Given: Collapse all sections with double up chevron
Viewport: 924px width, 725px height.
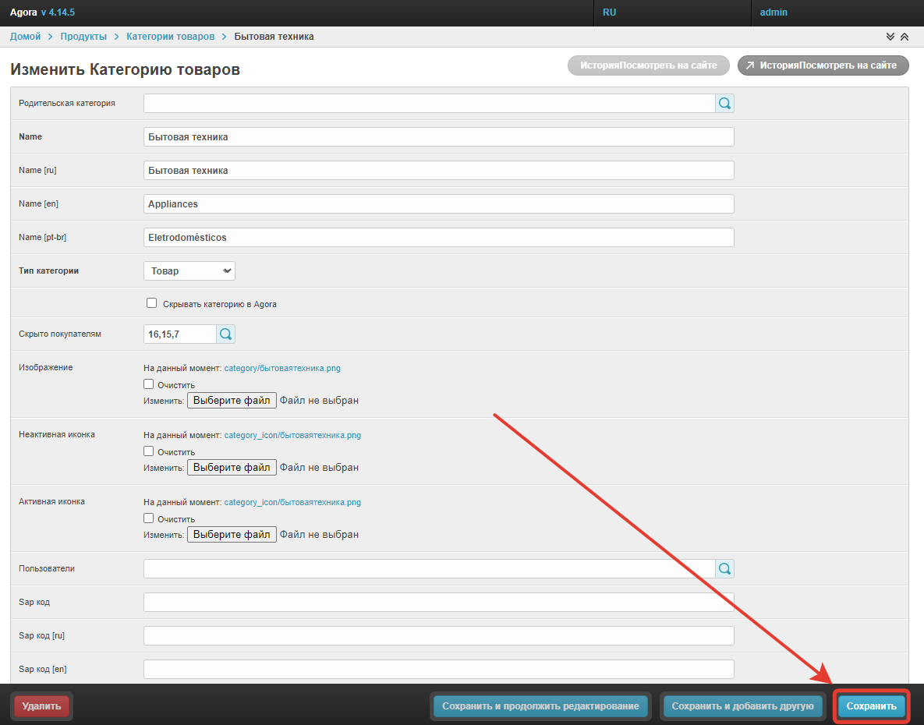Looking at the screenshot, I should point(904,37).
